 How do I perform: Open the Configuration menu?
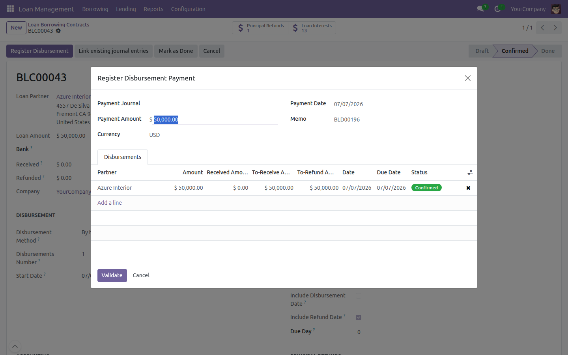188,9
